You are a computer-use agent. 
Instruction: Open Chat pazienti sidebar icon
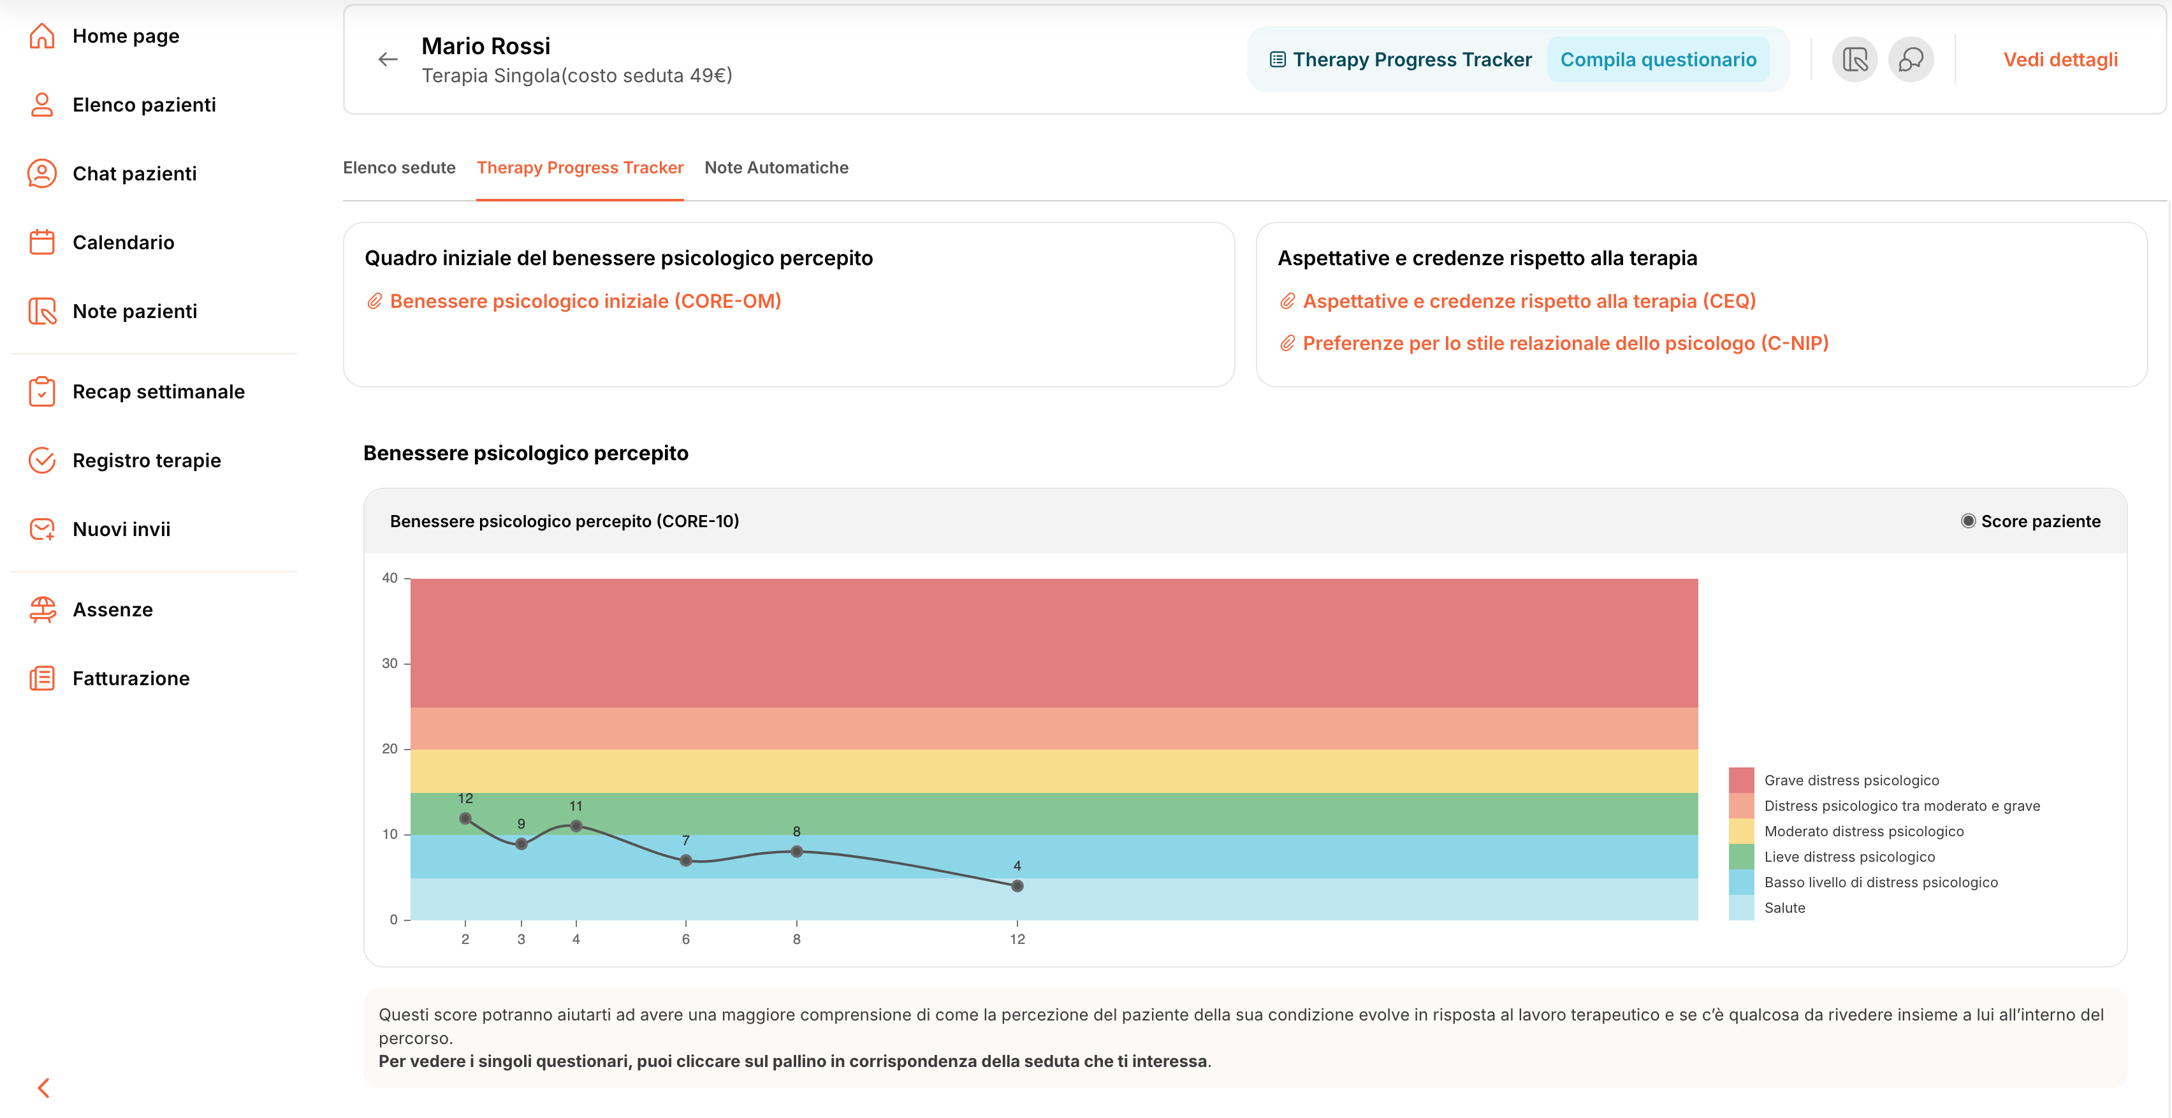[42, 173]
